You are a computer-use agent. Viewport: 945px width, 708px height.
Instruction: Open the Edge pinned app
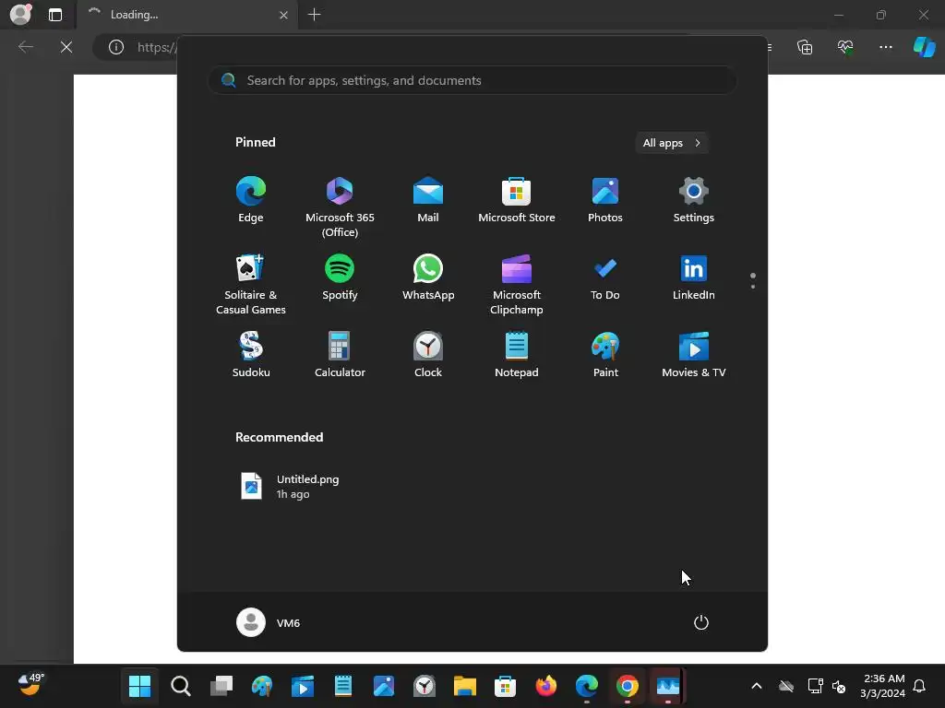pyautogui.click(x=251, y=200)
